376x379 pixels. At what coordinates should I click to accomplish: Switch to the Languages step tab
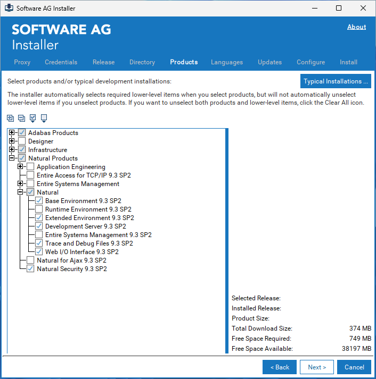point(226,62)
